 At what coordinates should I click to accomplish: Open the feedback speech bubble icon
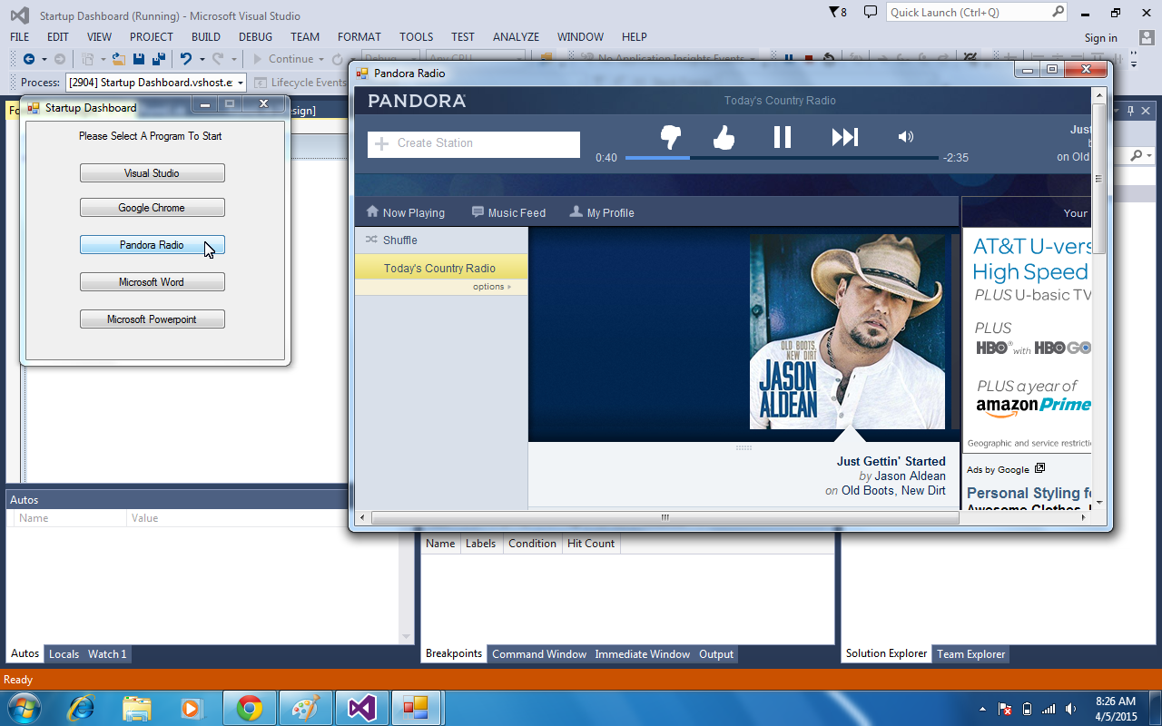coord(871,13)
